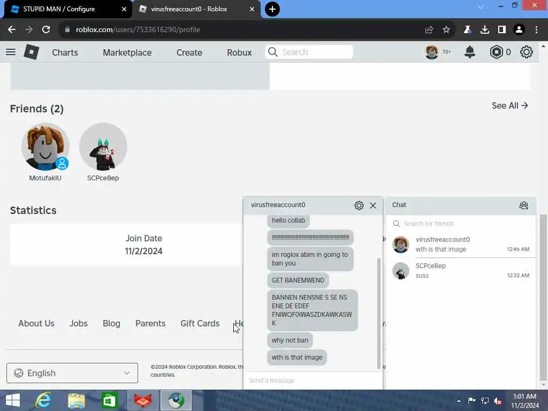Screen dimensions: 548x411
Task: Open a new browser tab
Action: 272,9
